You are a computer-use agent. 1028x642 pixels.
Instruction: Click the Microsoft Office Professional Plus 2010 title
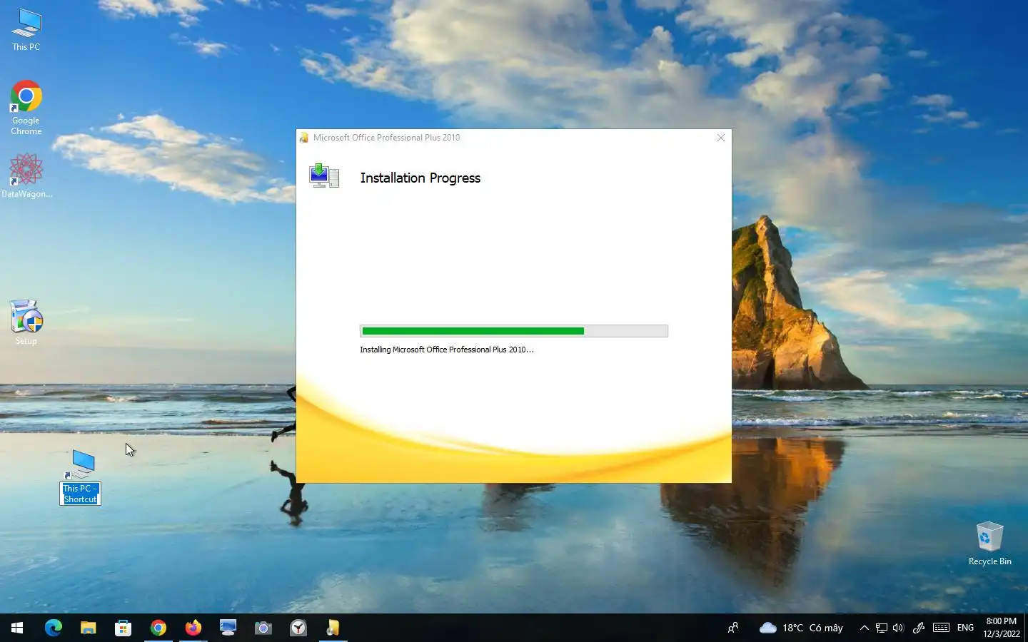[386, 138]
